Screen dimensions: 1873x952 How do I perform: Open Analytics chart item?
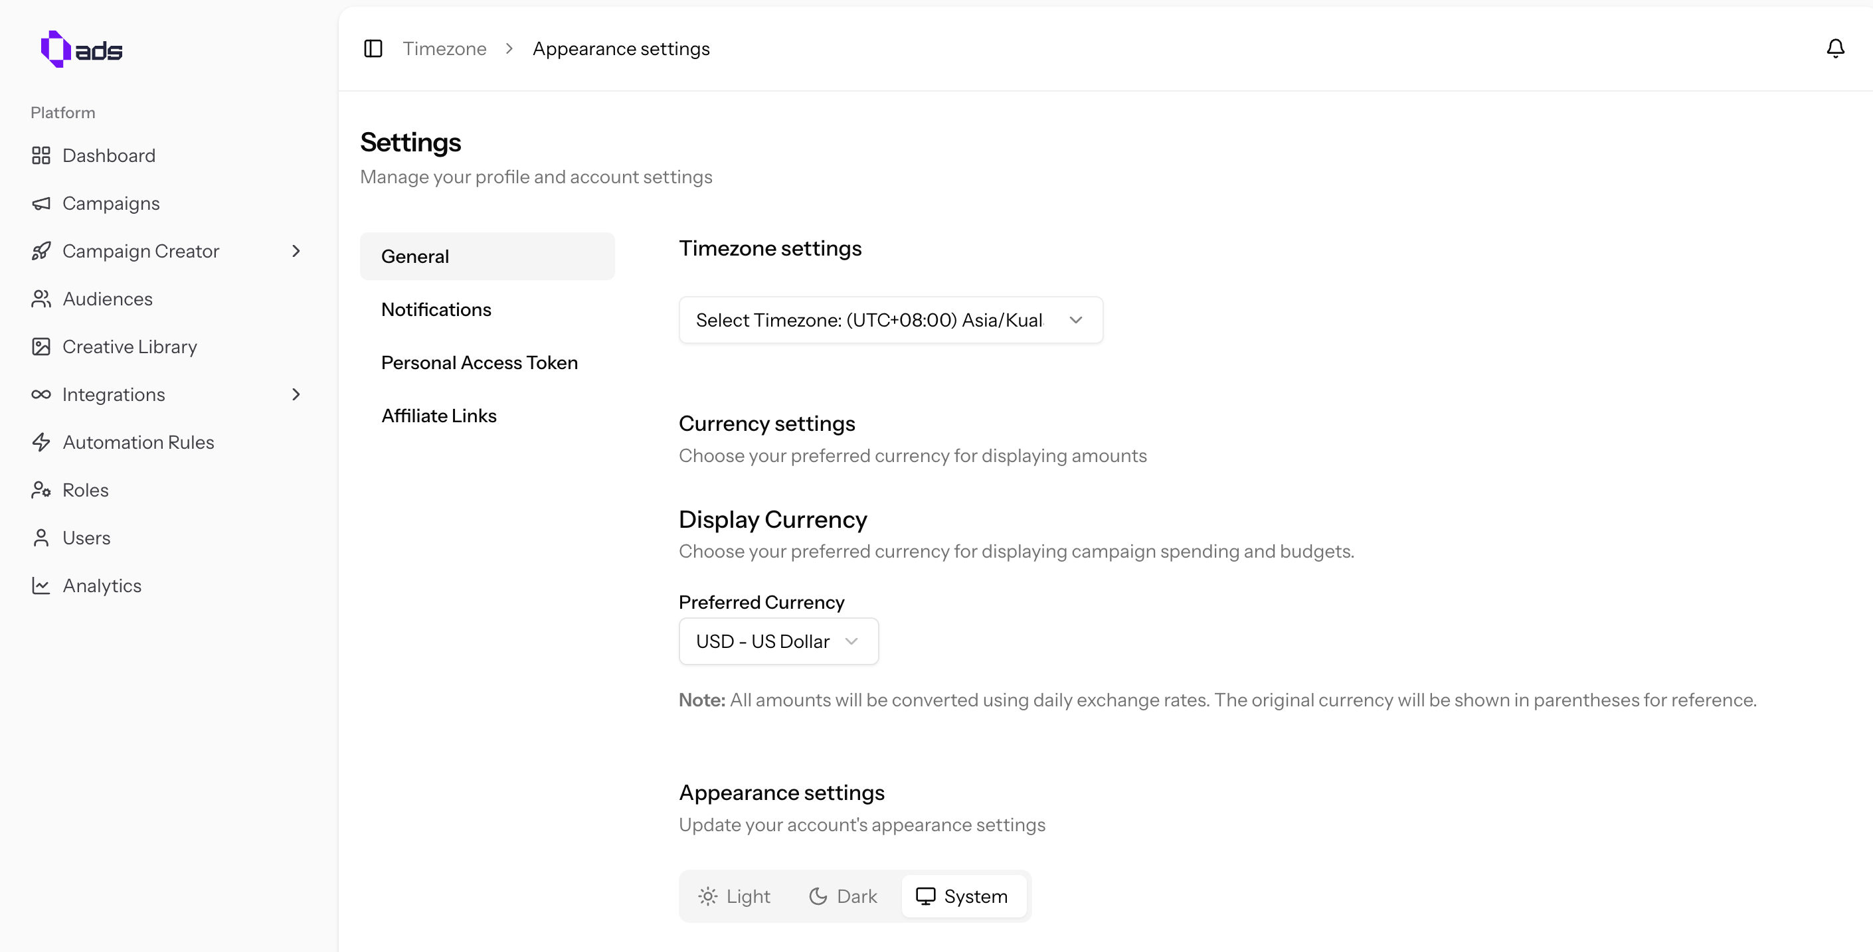102,586
